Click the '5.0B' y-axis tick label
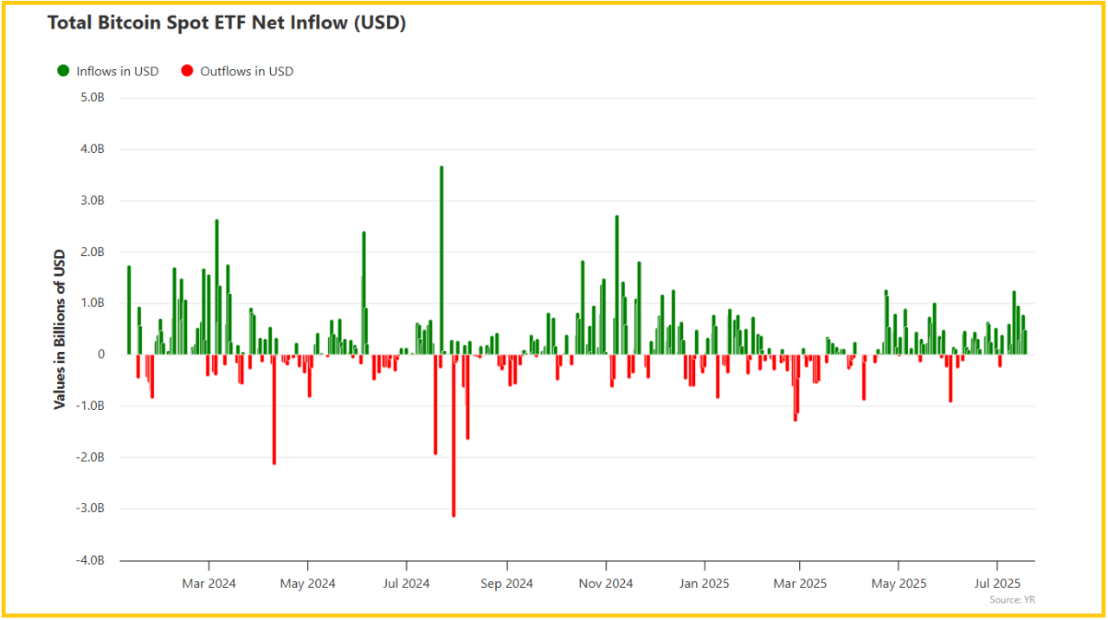Viewport: 1108px width, 620px height. click(x=93, y=98)
